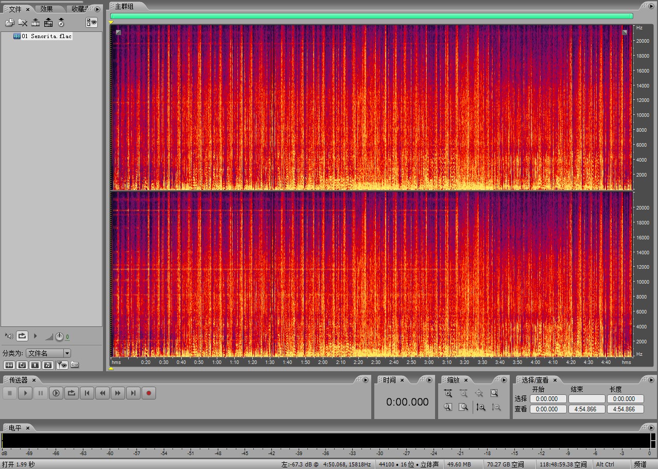Image resolution: width=658 pixels, height=469 pixels.
Task: Close the 电平 level panel tab
Action: point(28,428)
